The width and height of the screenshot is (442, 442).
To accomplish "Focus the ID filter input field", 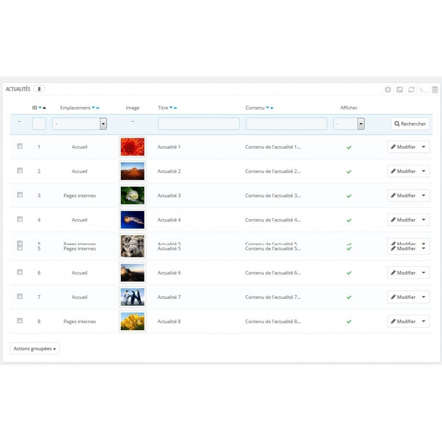I will pyautogui.click(x=39, y=124).
